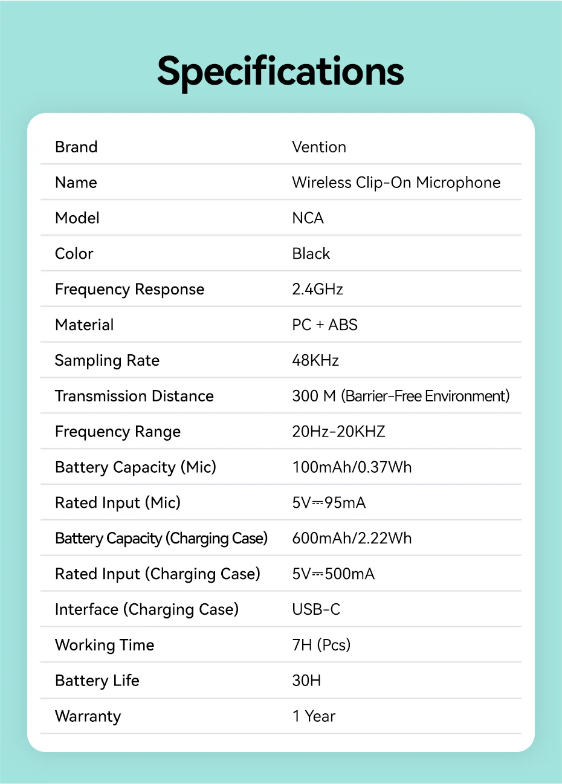Click the Frequency Response label

pyautogui.click(x=129, y=290)
